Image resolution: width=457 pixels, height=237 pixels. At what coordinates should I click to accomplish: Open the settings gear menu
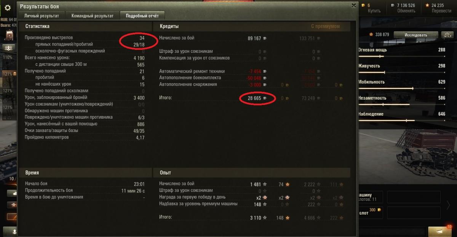pos(8,8)
